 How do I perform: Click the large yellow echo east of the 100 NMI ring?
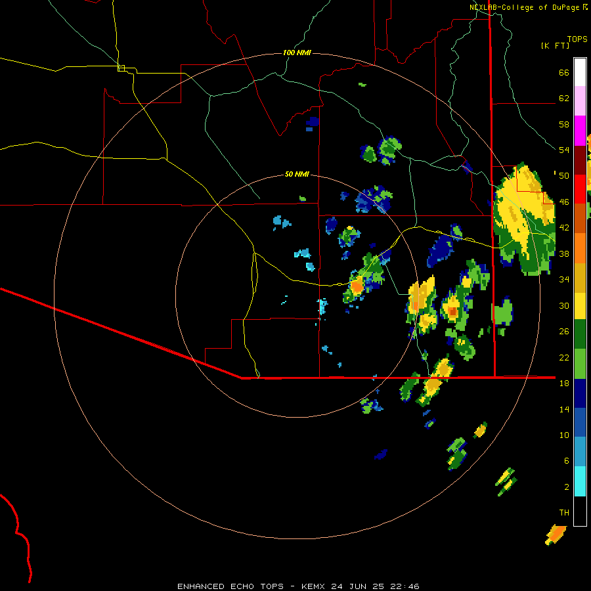(x=525, y=219)
